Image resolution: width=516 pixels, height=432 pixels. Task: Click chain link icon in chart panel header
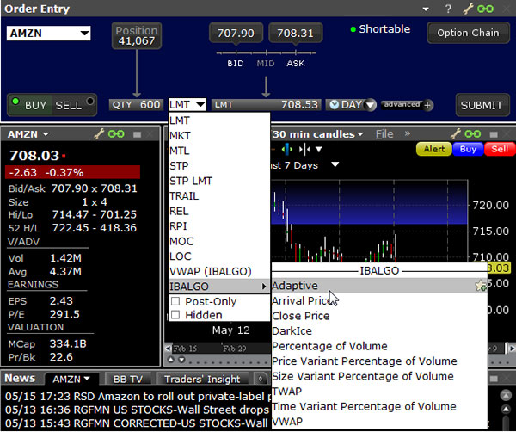(x=473, y=133)
